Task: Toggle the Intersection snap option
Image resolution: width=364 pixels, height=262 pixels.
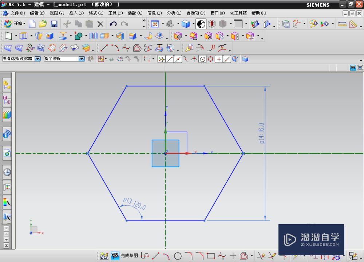Action: click(194, 59)
